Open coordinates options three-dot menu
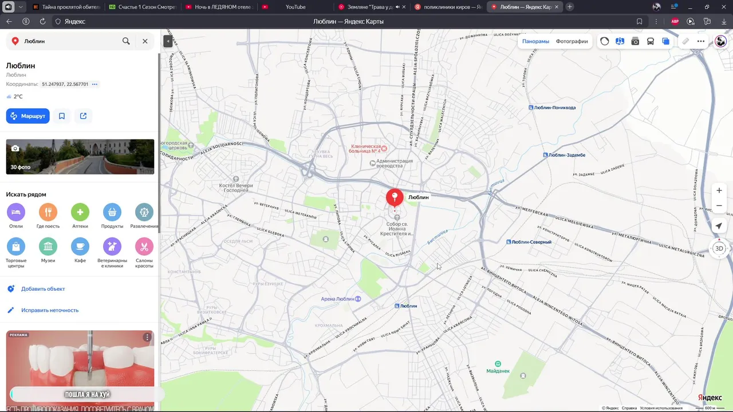Screen dimensions: 733x412 95,84
